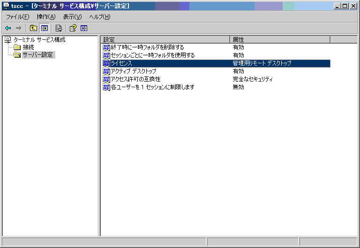Go up one level with the folder icon
Screen dimensions: 360x248
tap(34, 28)
